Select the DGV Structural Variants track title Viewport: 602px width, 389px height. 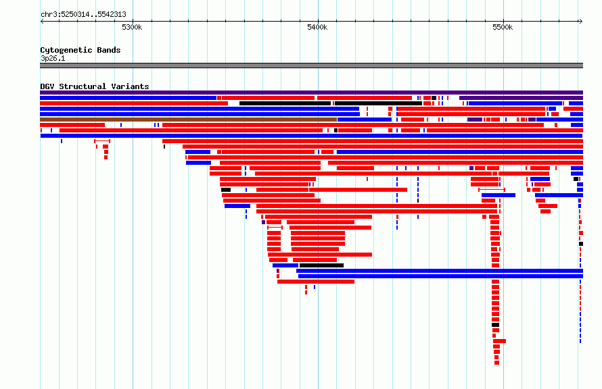point(95,86)
